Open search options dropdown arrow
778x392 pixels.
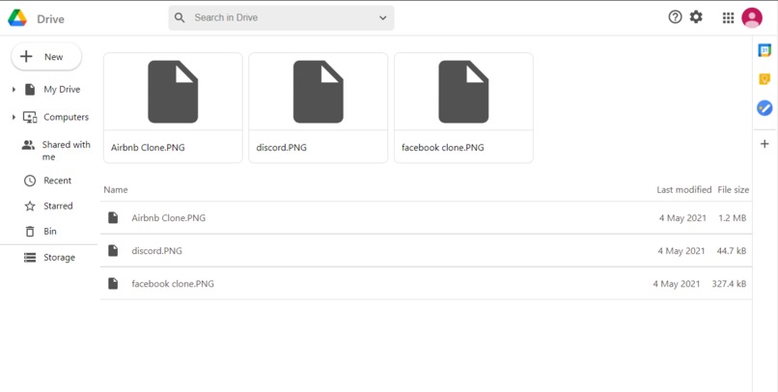(x=382, y=18)
